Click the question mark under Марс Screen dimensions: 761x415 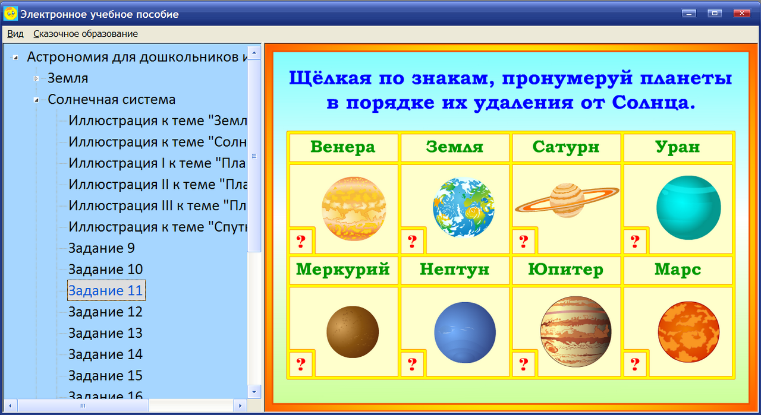634,364
